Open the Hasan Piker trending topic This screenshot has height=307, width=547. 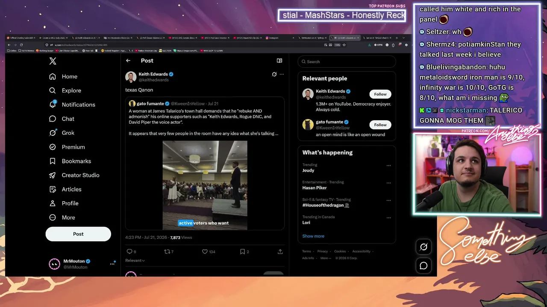[x=315, y=188]
